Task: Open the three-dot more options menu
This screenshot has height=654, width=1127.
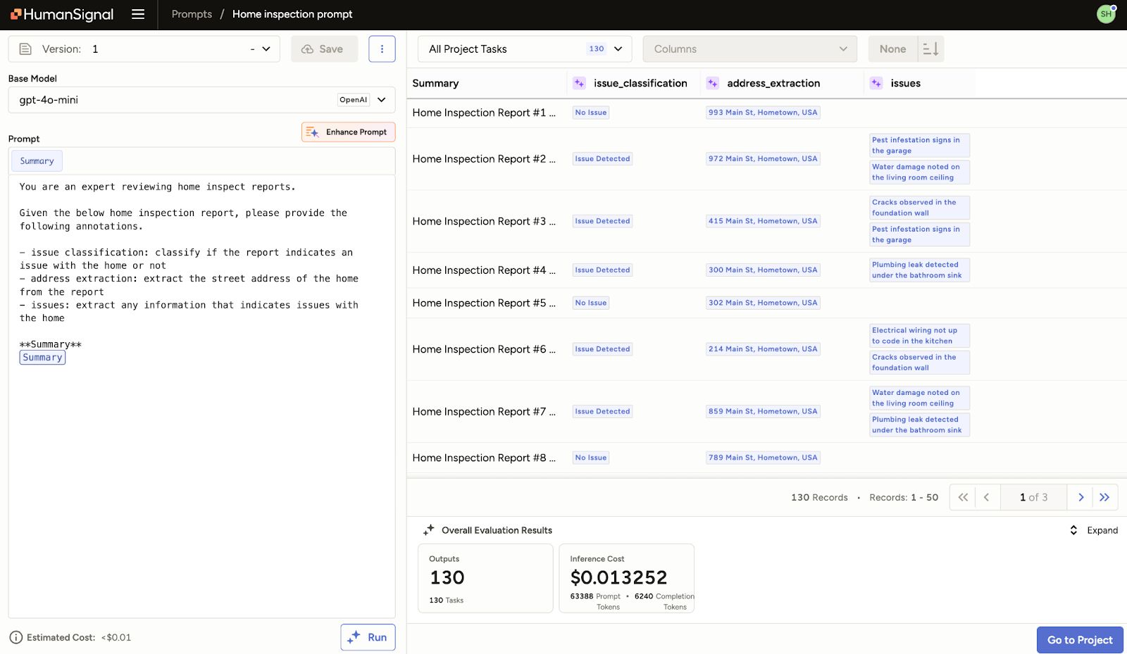Action: tap(382, 49)
